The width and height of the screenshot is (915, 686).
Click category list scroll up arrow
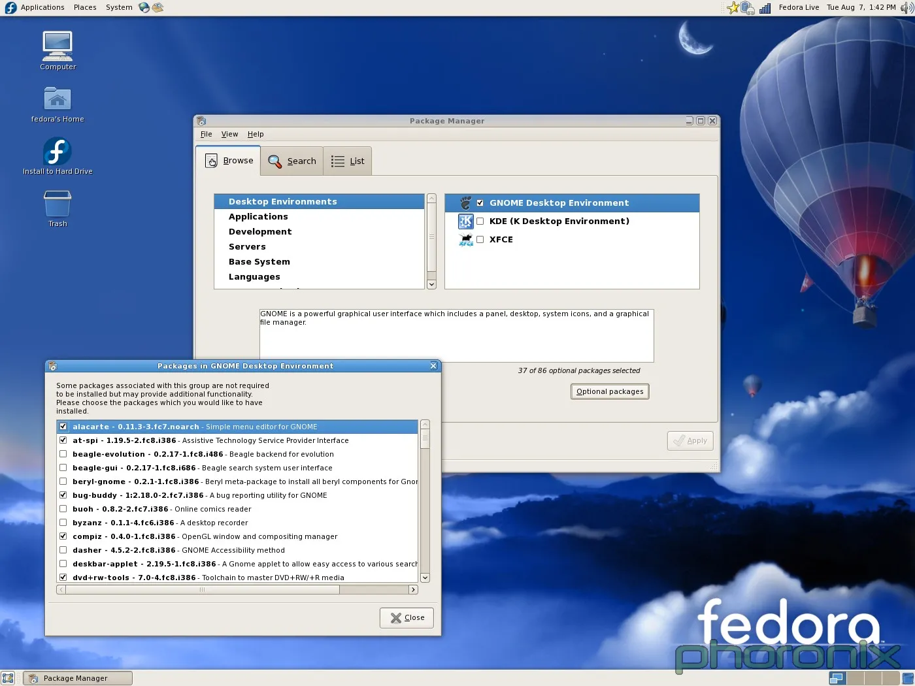pyautogui.click(x=431, y=198)
